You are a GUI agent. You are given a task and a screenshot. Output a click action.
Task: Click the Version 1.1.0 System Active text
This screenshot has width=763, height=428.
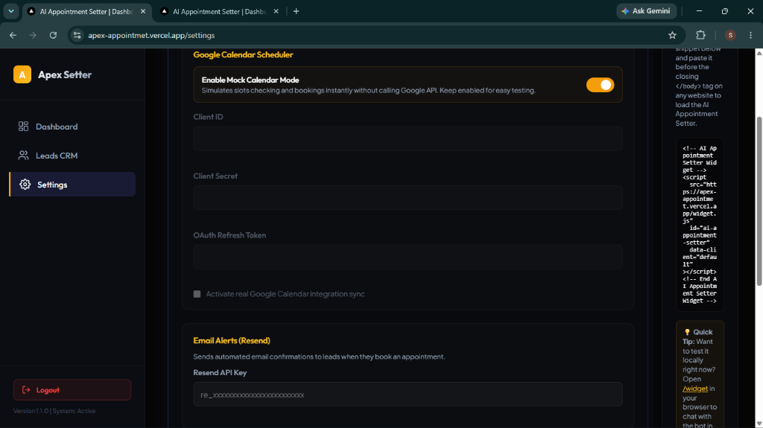pos(54,411)
